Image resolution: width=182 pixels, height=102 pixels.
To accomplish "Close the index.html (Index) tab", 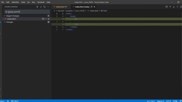I will [94, 7].
